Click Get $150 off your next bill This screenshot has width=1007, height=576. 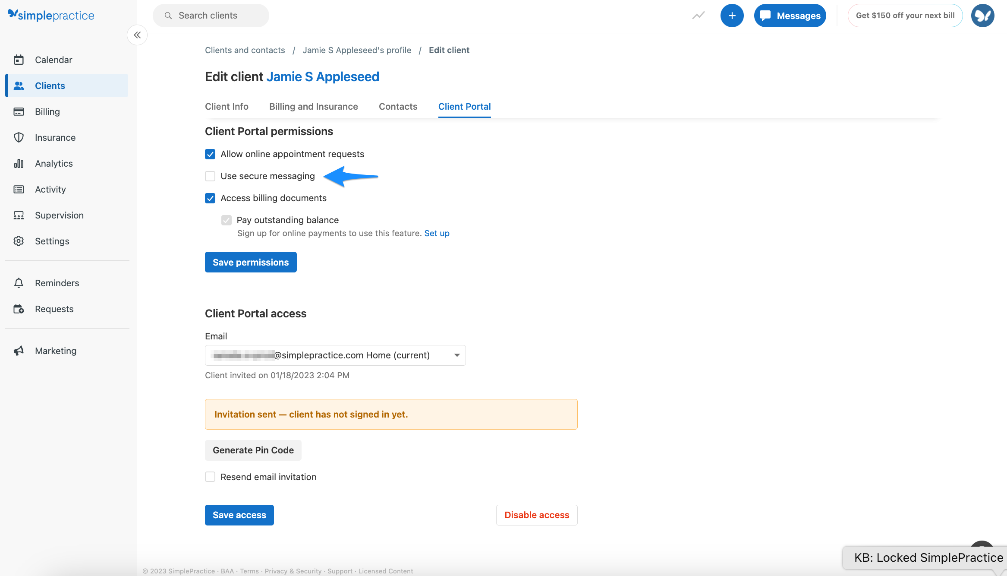point(905,16)
